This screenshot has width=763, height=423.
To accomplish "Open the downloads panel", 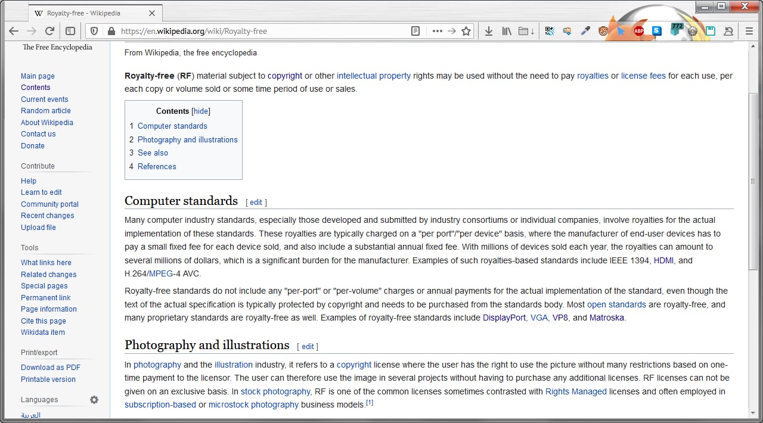I will 489,31.
